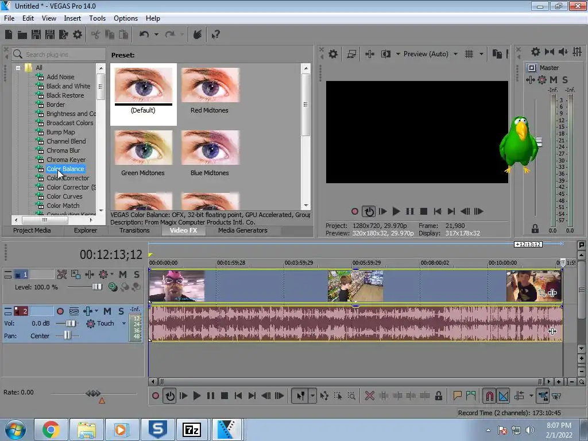588x441 pixels.
Task: Click the Search plug-ins field
Action: click(x=59, y=55)
